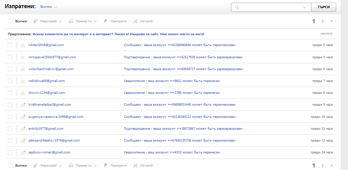Check the top Всички select-all checkbox
348x170 pixels.
pyautogui.click(x=10, y=21)
